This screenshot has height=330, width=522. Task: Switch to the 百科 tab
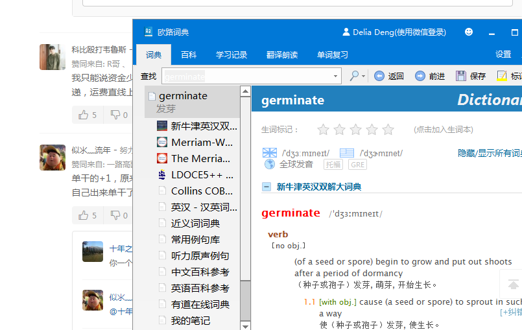[189, 54]
